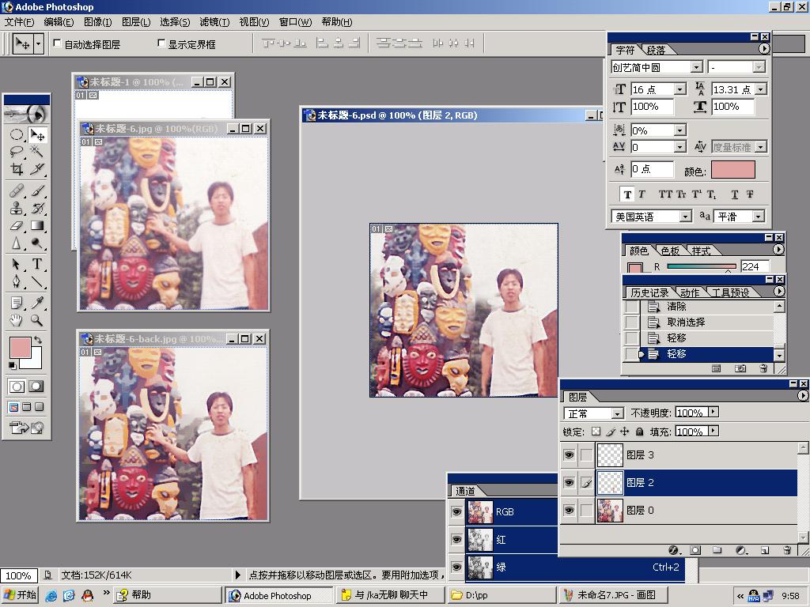
Task: Switch to the 段落 tab
Action: 656,50
